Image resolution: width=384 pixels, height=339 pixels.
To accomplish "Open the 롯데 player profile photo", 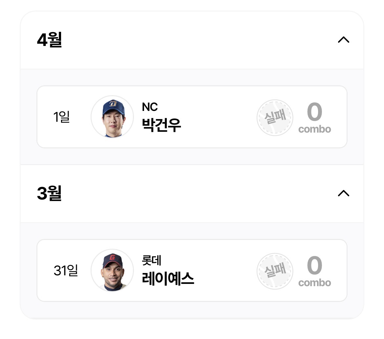I will tap(112, 270).
